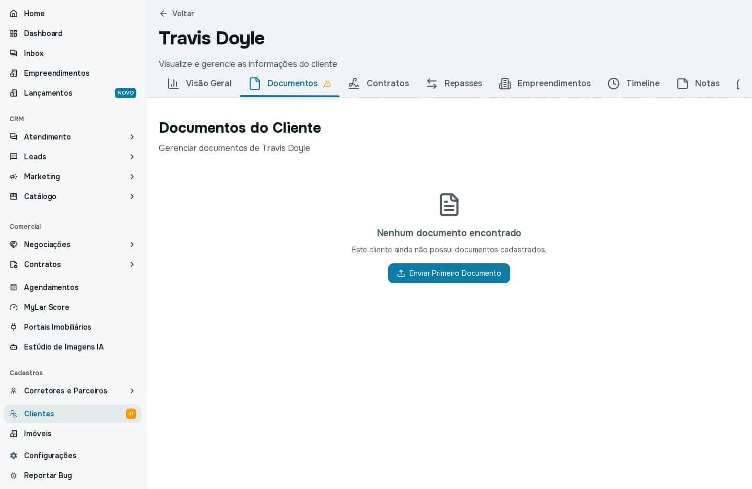Click the Timeline clock icon
The width and height of the screenshot is (752, 489).
[x=614, y=84]
